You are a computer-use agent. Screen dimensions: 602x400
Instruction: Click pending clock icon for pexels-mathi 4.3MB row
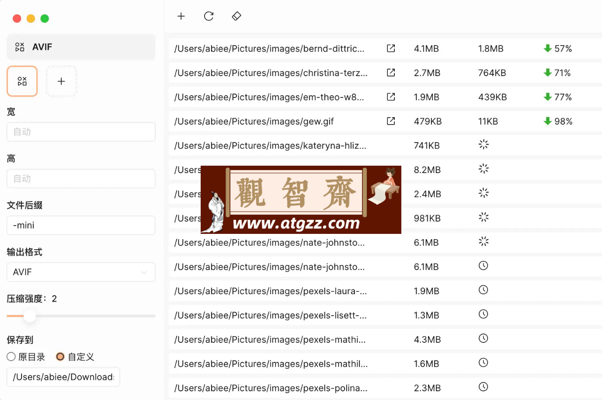(x=483, y=338)
